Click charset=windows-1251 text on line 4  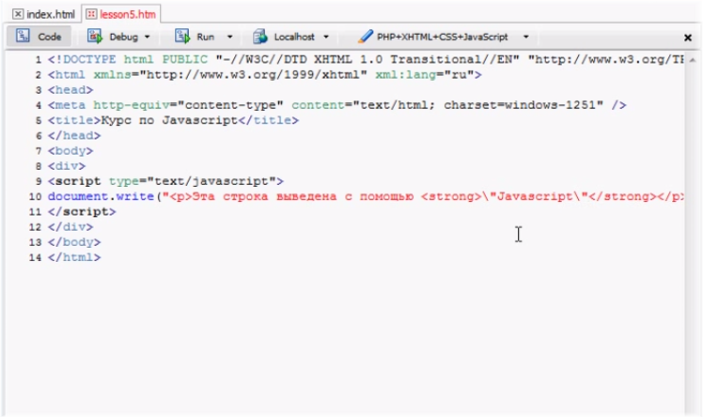523,105
